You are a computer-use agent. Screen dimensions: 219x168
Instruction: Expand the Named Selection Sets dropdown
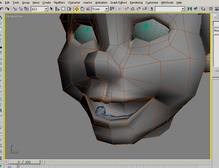pyautogui.click(x=183, y=9)
